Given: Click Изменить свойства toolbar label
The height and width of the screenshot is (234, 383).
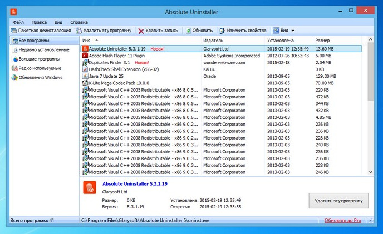Looking at the screenshot, I should point(247,31).
